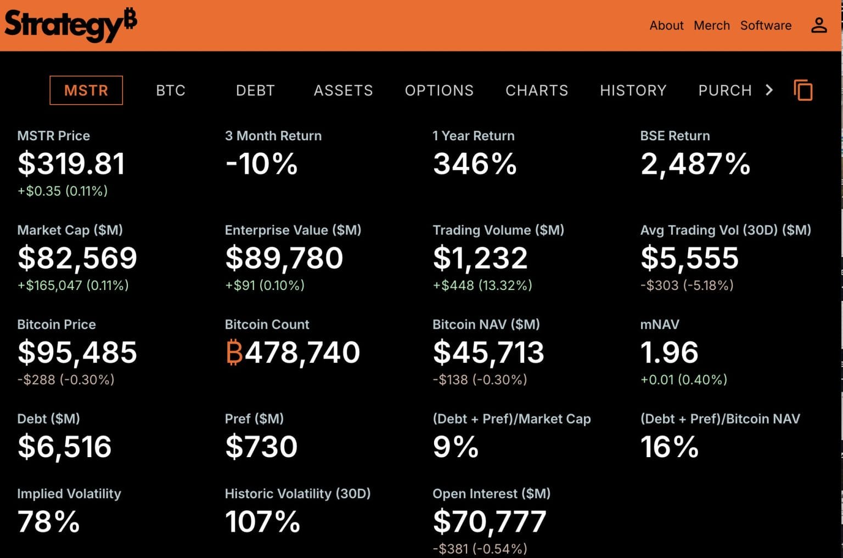Click the MSTR Price value $319.81
This screenshot has width=843, height=558.
pyautogui.click(x=71, y=164)
